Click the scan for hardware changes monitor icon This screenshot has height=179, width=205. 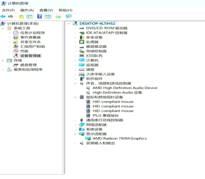coord(69,16)
